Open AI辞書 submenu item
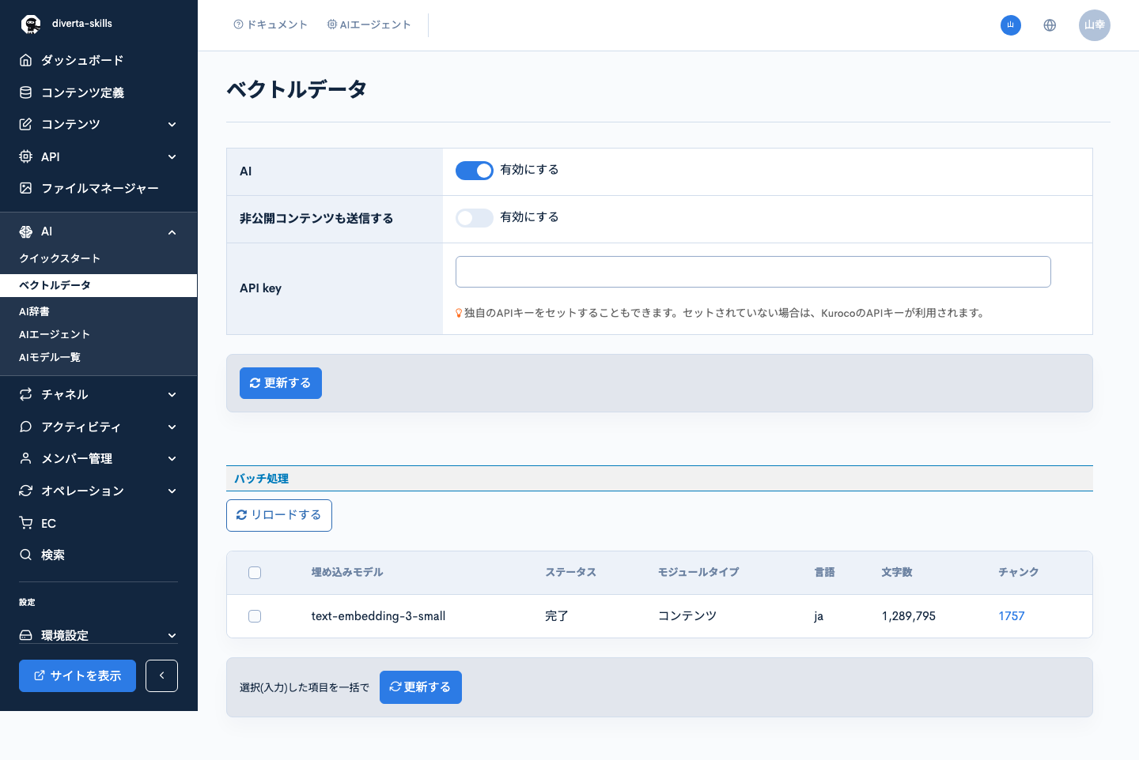 (34, 311)
